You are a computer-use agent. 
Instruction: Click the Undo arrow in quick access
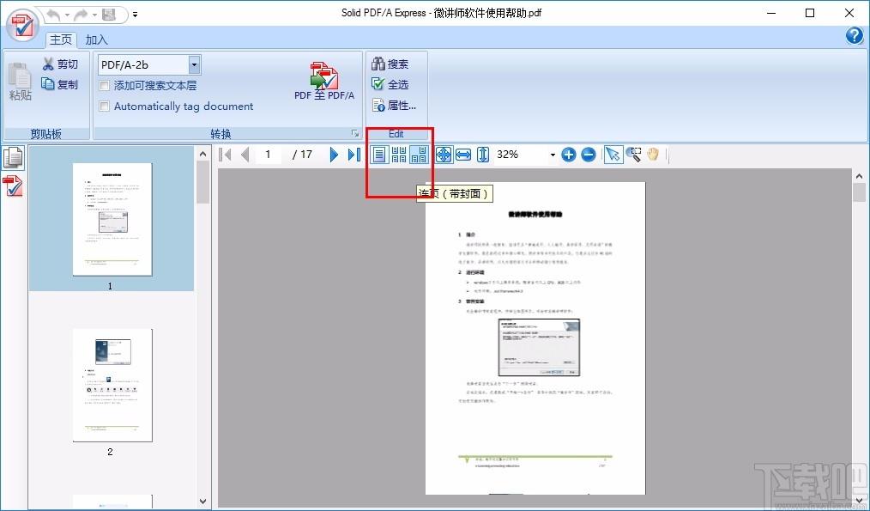(x=53, y=15)
